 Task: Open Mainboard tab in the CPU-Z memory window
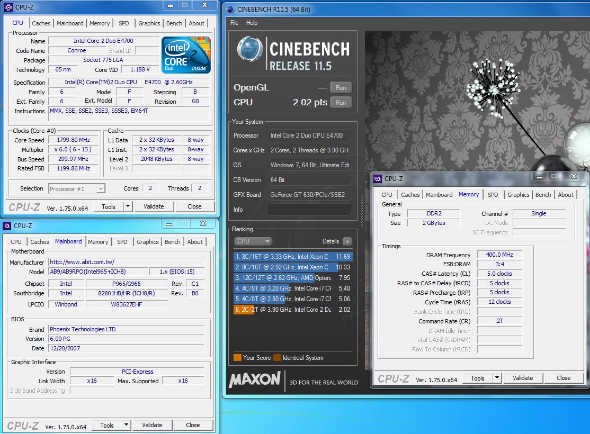click(439, 195)
